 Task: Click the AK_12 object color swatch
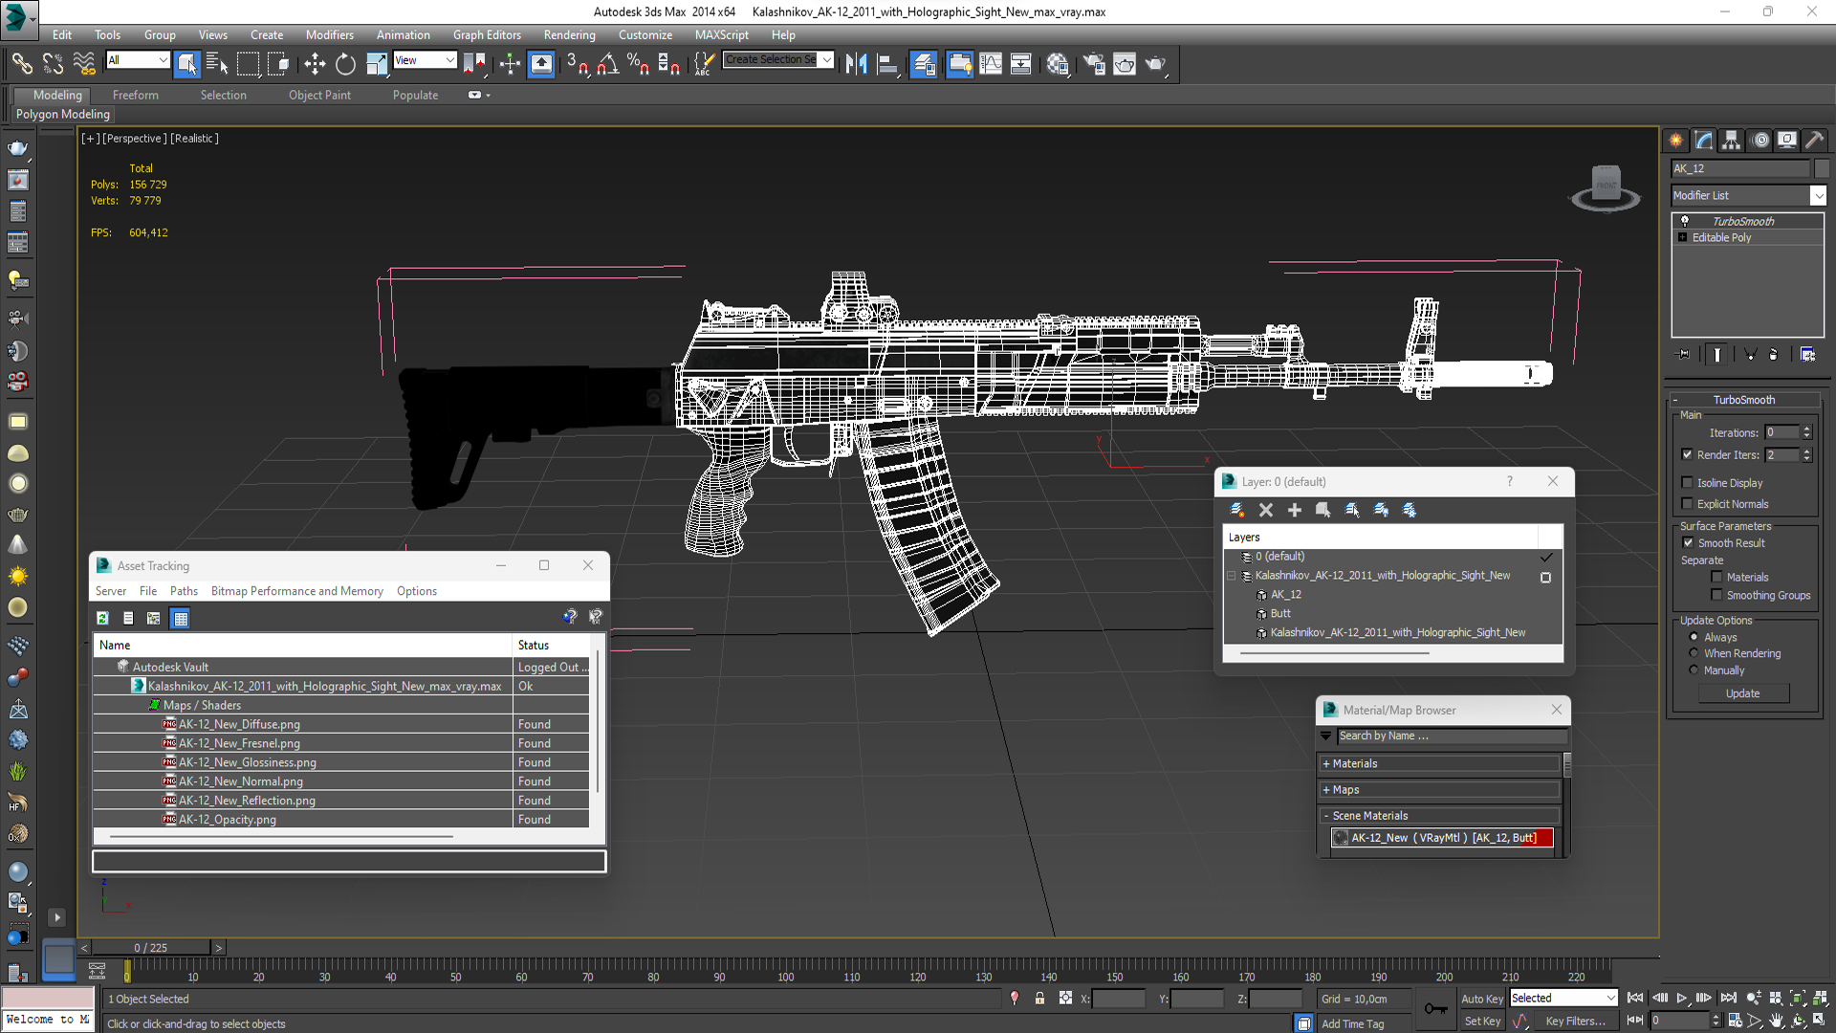point(1821,168)
